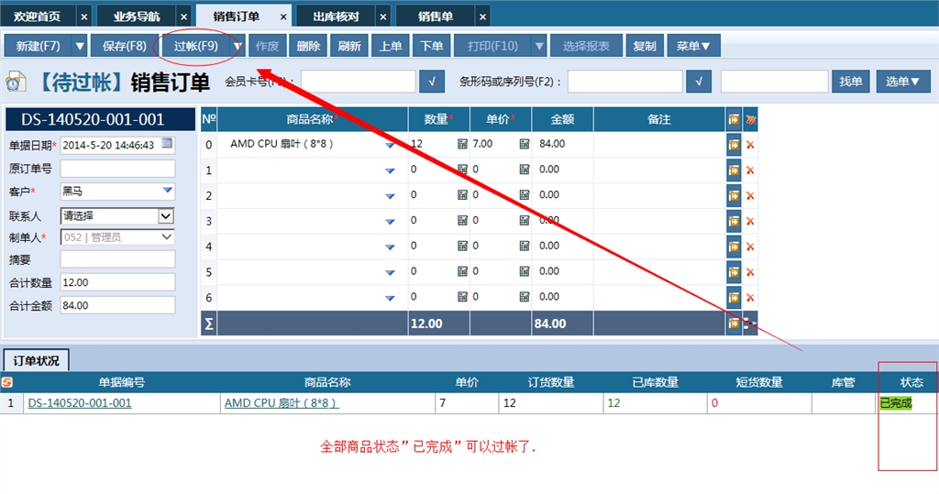
Task: Close the 欢迎首页 tab
Action: (83, 16)
